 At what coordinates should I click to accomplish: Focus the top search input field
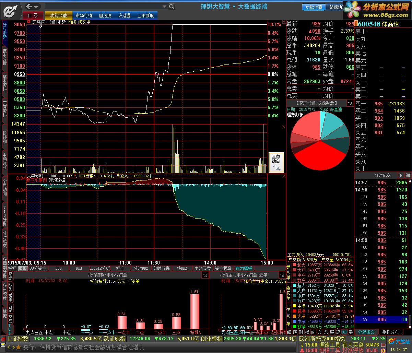pyautogui.click(x=103, y=7)
